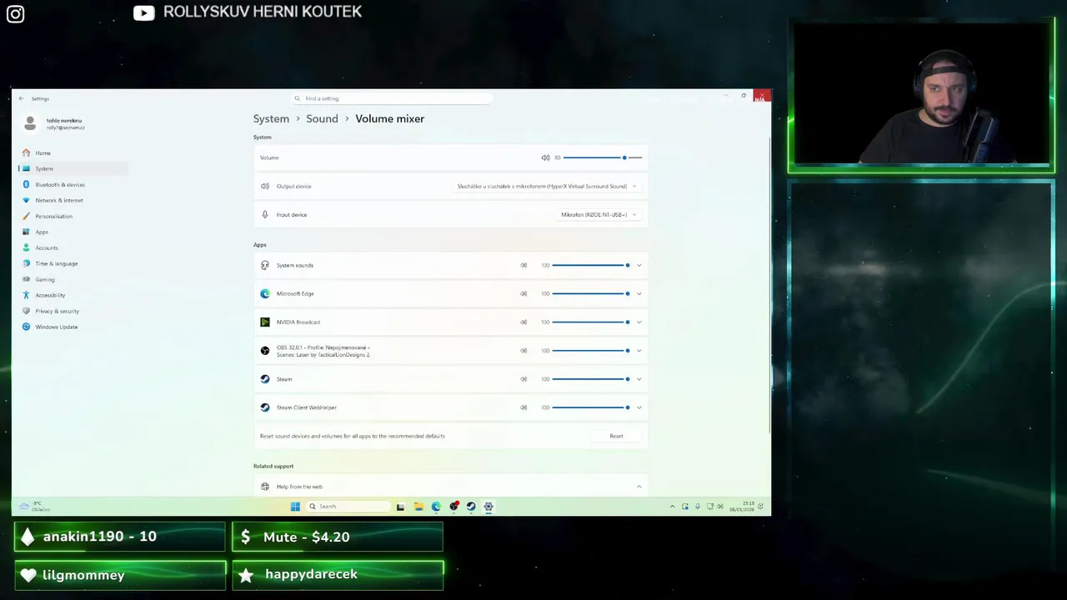This screenshot has height=600, width=1067.
Task: Open the taskbar clock and date
Action: click(742, 507)
